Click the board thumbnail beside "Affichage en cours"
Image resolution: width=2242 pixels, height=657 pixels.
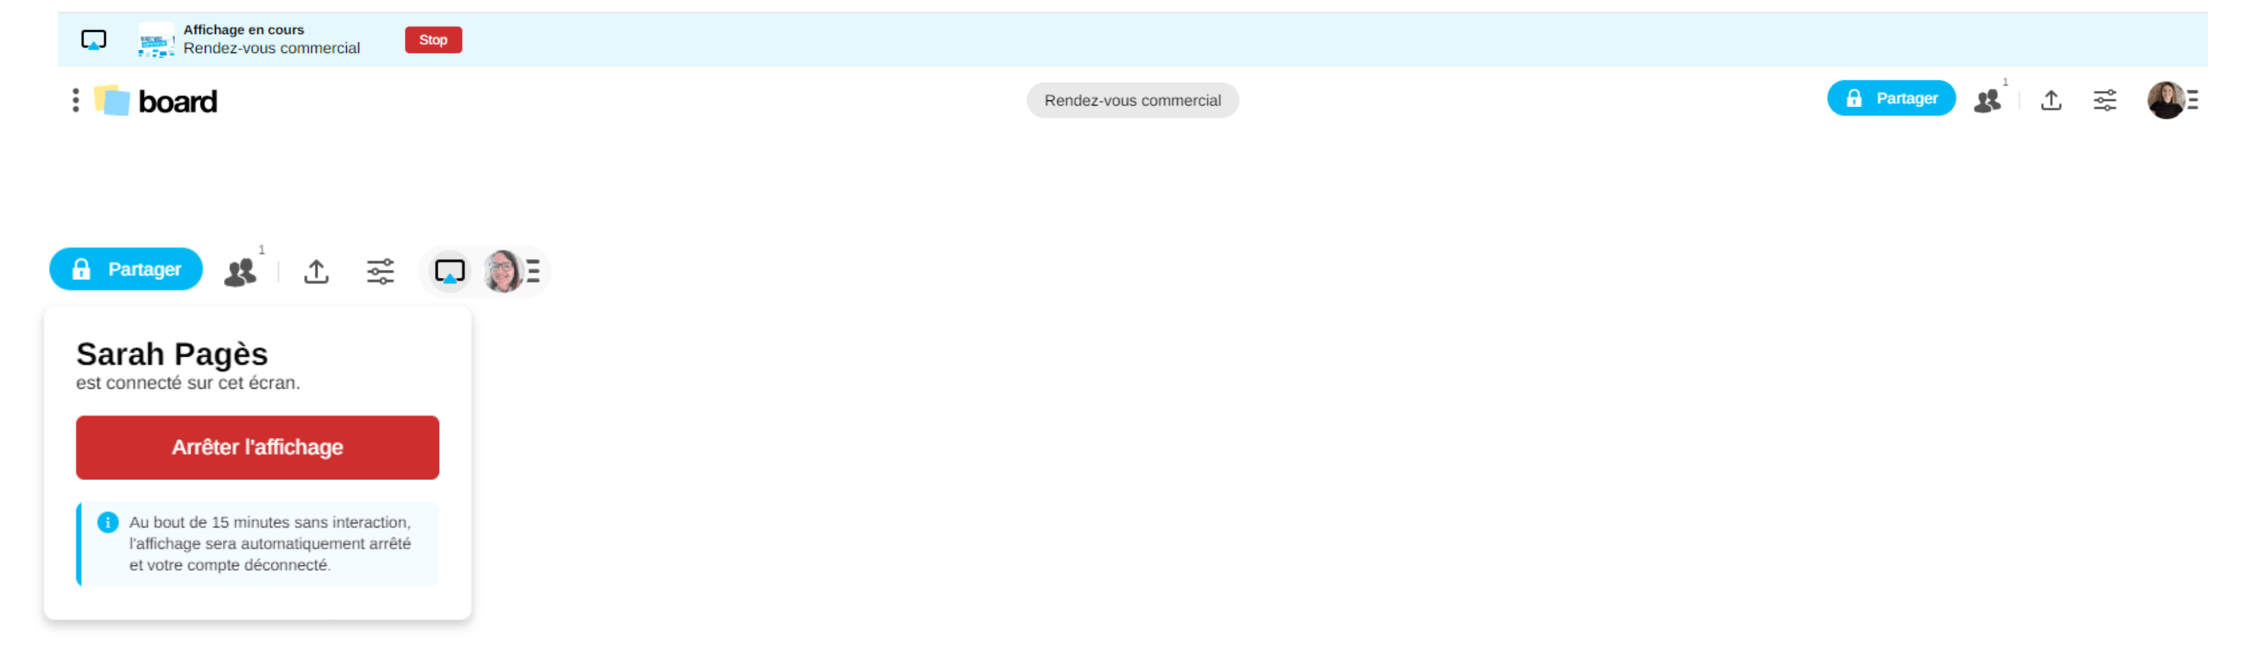pyautogui.click(x=156, y=40)
